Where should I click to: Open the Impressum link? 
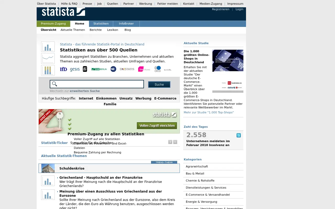[x=235, y=4]
